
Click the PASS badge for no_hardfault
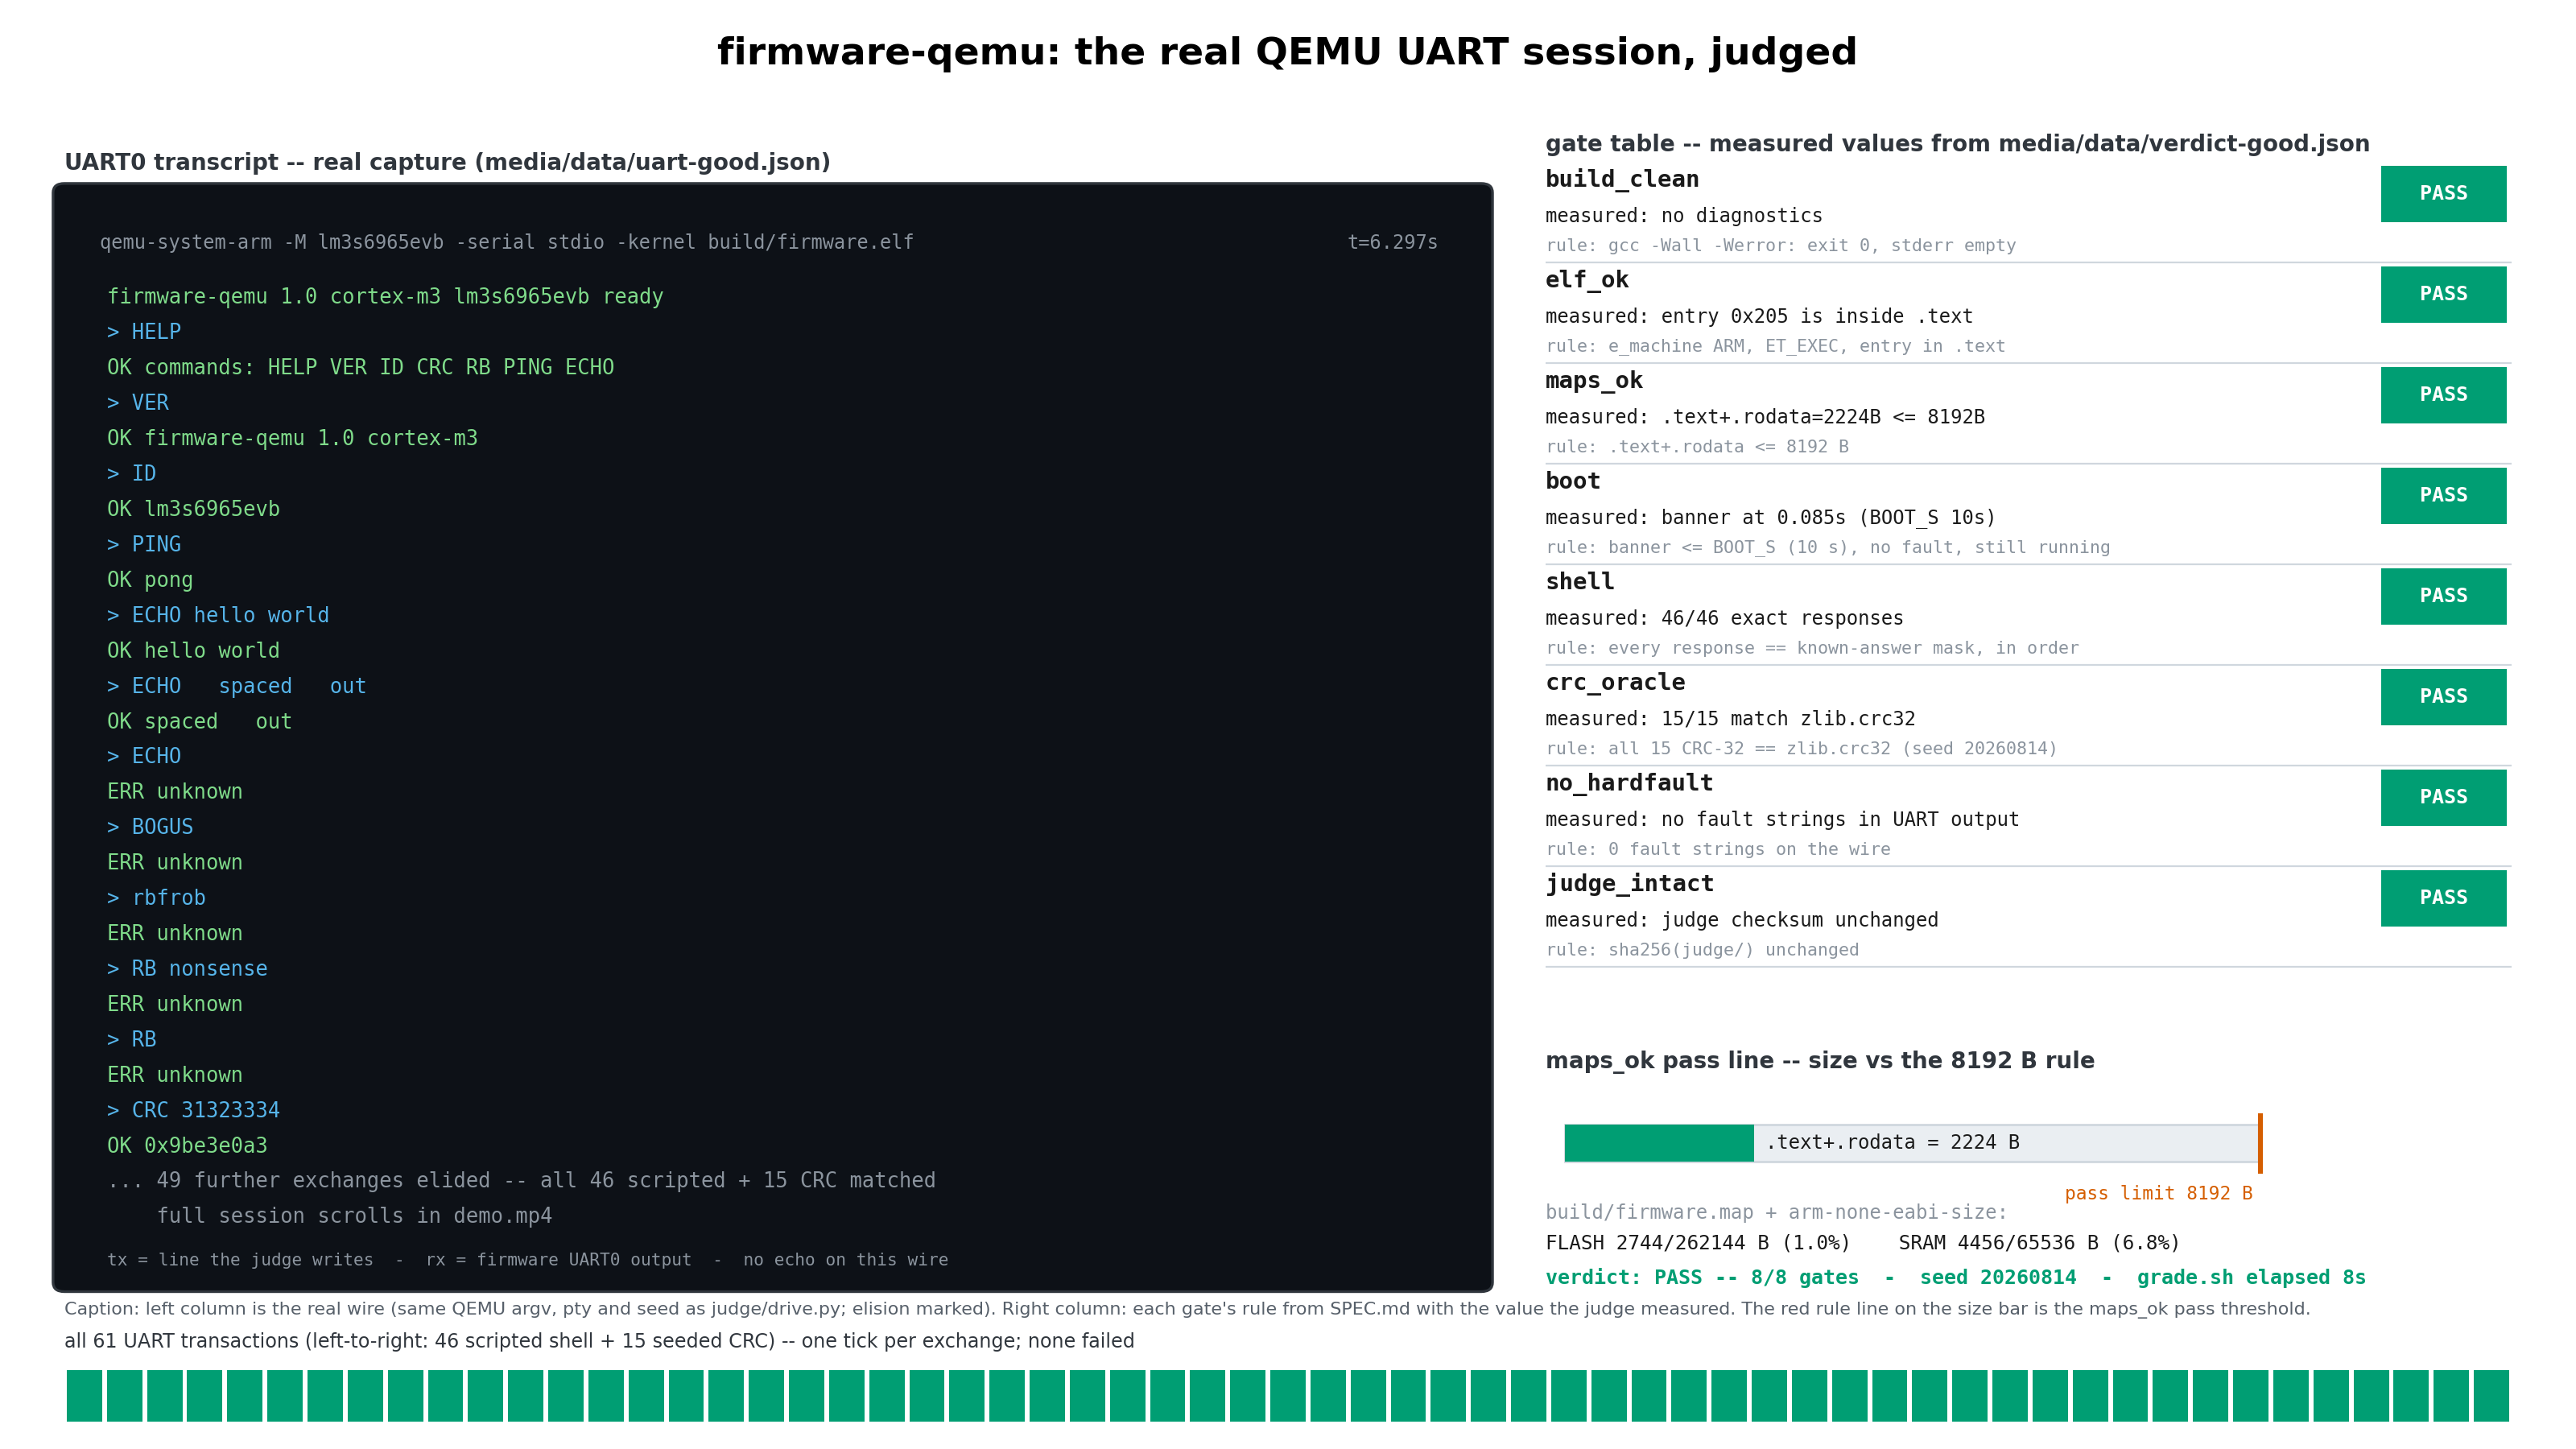2443,797
